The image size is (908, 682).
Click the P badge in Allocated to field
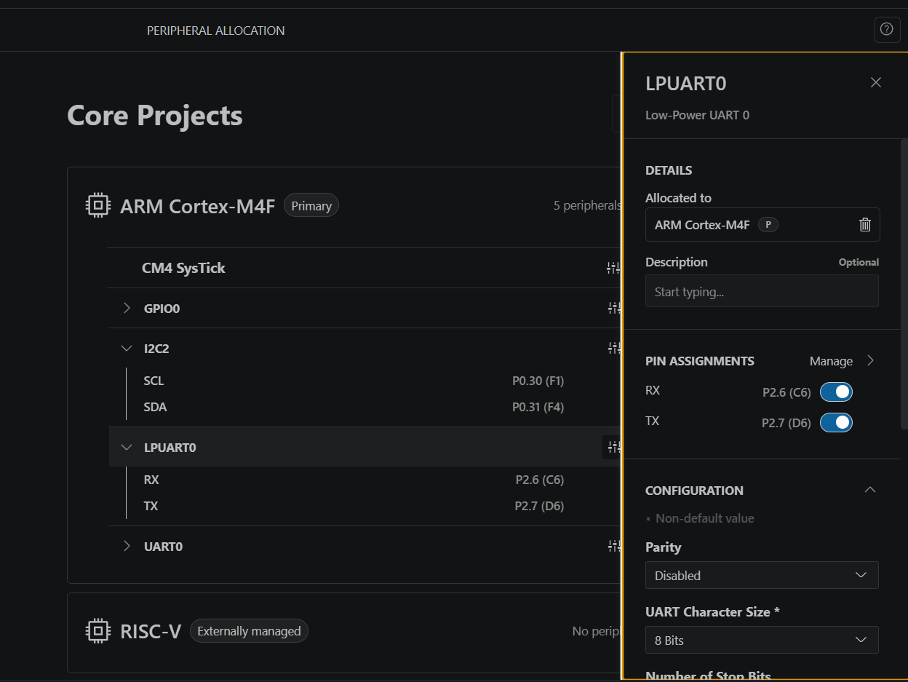click(768, 225)
